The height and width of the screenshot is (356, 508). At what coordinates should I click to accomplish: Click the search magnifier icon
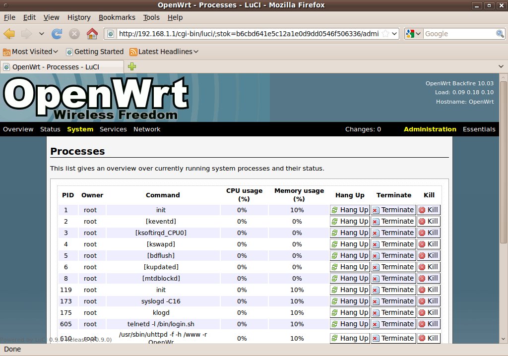pyautogui.click(x=500, y=34)
